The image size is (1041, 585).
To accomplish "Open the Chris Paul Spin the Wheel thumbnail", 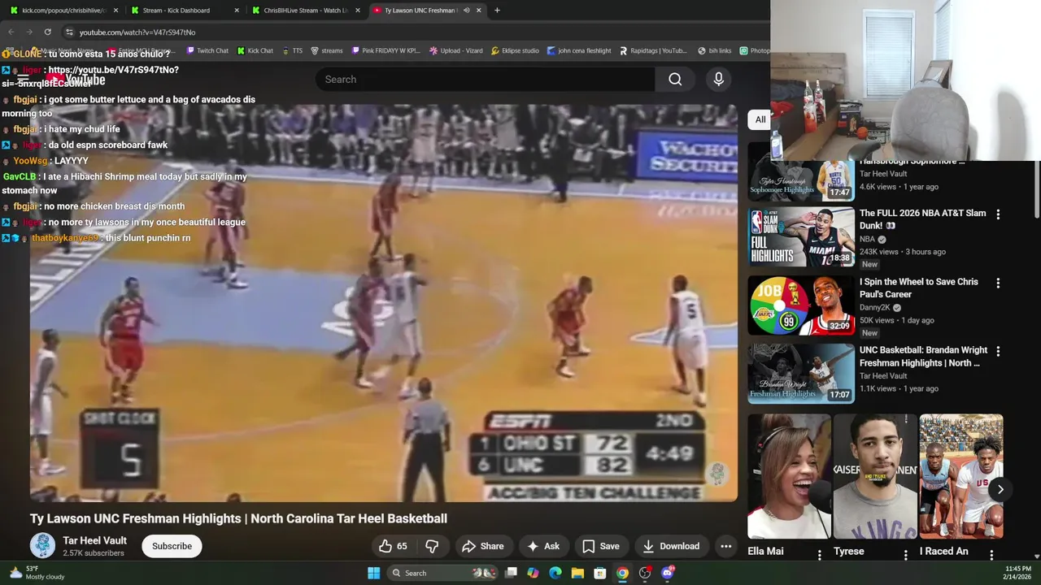I will [801, 305].
